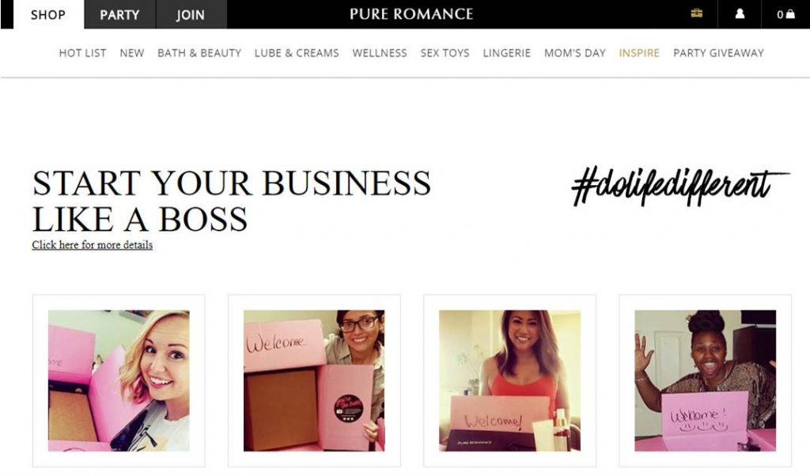Open the blonde woman selfie photo

[x=119, y=380]
